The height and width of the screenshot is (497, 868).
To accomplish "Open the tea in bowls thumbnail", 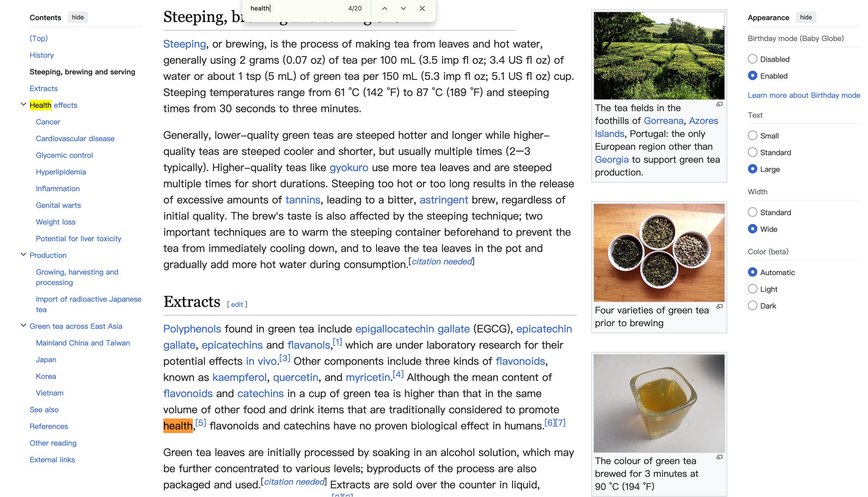I will click(659, 253).
